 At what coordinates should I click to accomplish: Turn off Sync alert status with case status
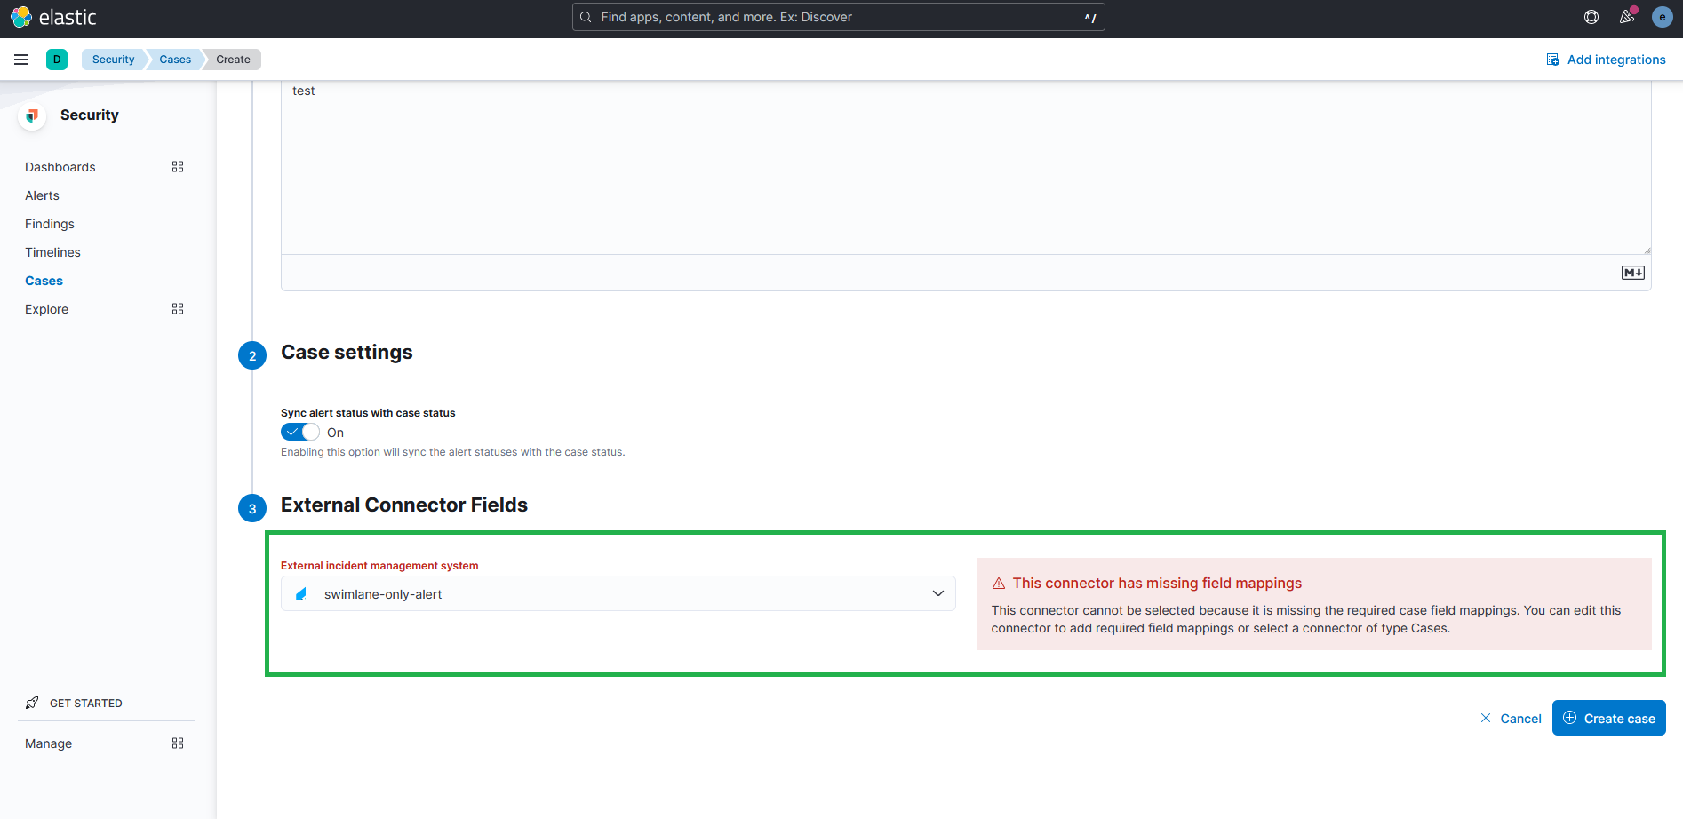coord(299,431)
